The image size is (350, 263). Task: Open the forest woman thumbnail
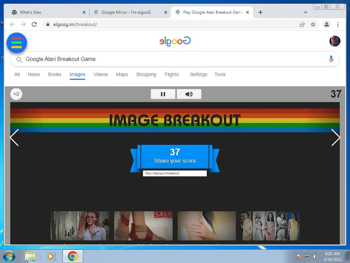tap(80, 226)
